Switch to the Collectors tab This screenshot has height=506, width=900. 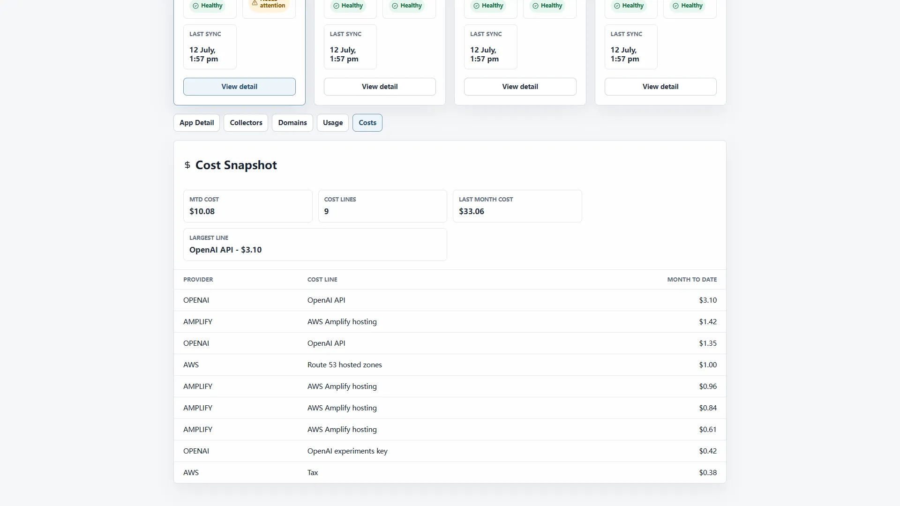(246, 123)
